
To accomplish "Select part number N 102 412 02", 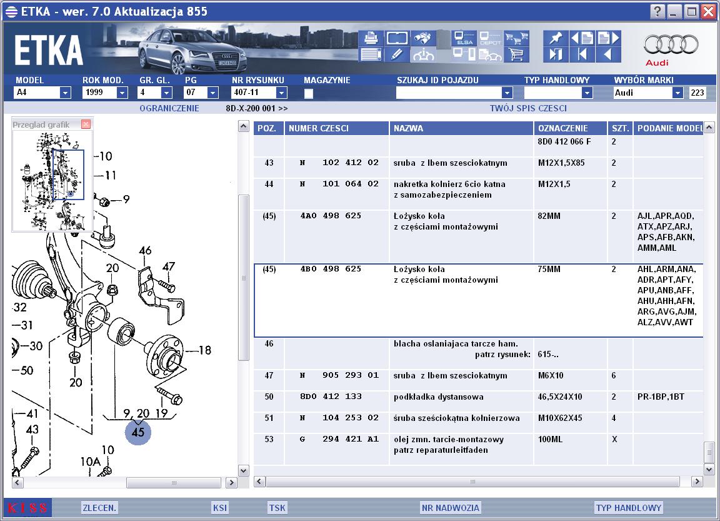I will click(339, 163).
